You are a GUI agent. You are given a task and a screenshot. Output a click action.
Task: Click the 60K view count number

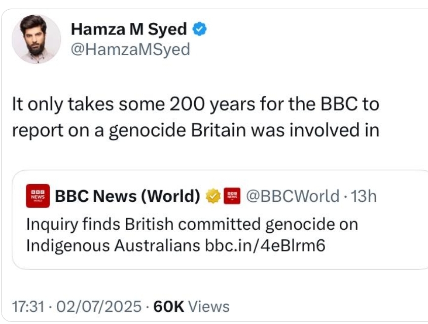click(x=168, y=306)
